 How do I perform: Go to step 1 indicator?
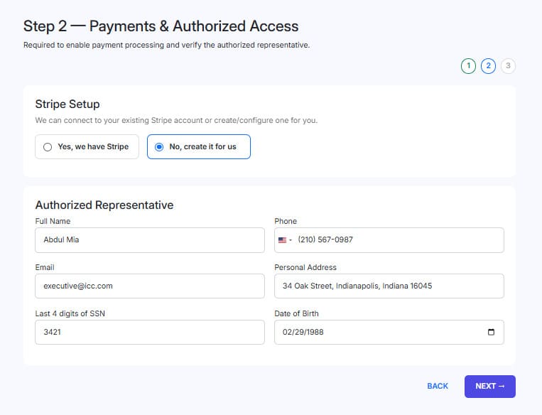pyautogui.click(x=468, y=65)
